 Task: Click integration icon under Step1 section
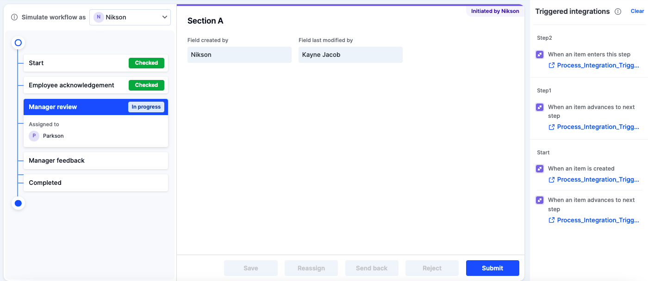(540, 107)
